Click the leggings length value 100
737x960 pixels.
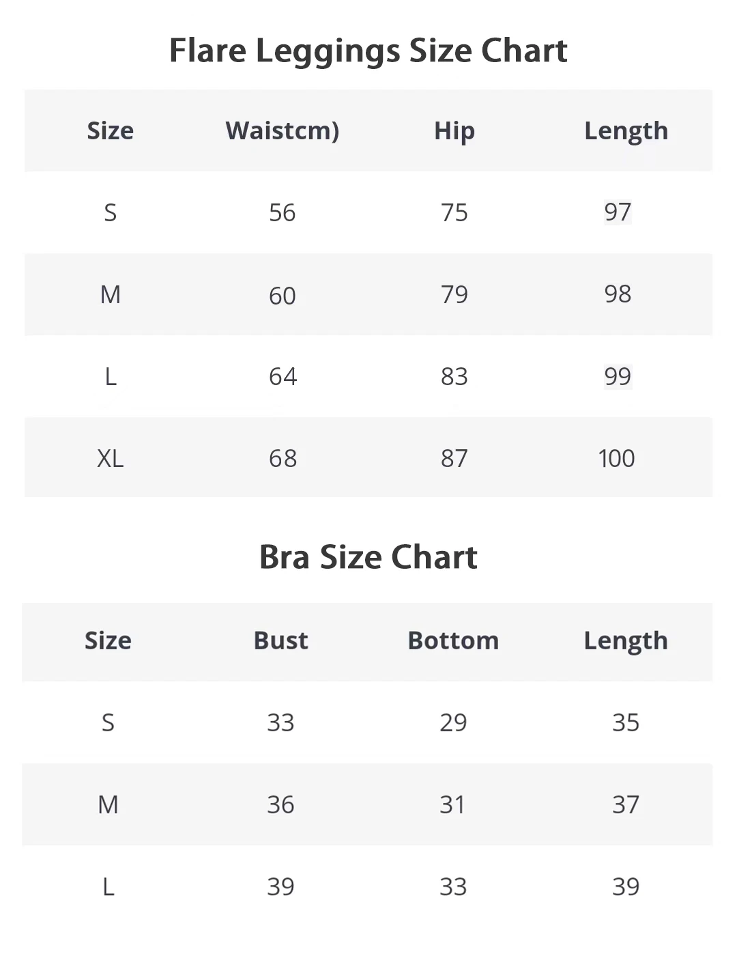[x=616, y=458]
